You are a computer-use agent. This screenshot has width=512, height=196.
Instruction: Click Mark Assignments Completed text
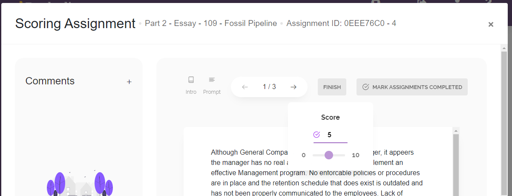(417, 87)
